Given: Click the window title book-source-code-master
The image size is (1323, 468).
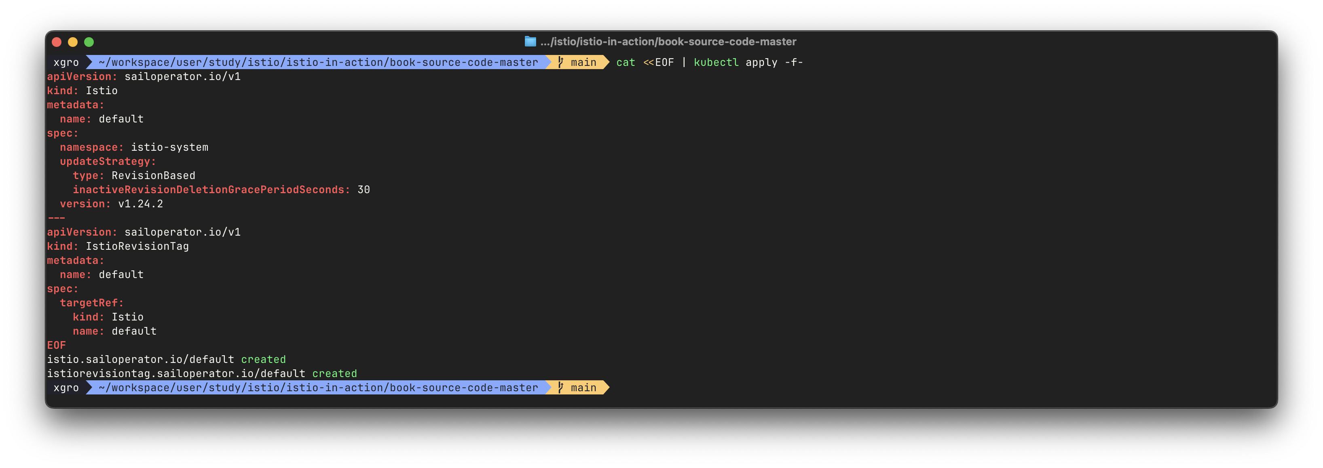Looking at the screenshot, I should click(668, 42).
